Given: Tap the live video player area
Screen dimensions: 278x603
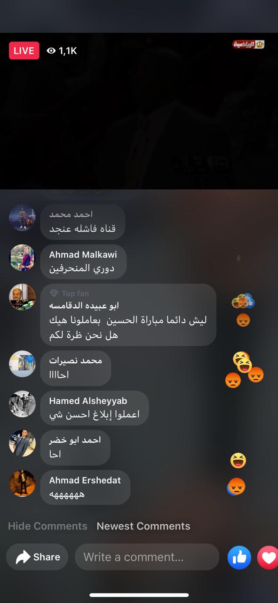Looking at the screenshot, I should [139, 111].
